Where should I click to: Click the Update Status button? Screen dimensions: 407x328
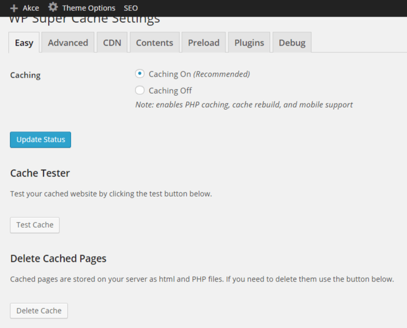coord(40,140)
